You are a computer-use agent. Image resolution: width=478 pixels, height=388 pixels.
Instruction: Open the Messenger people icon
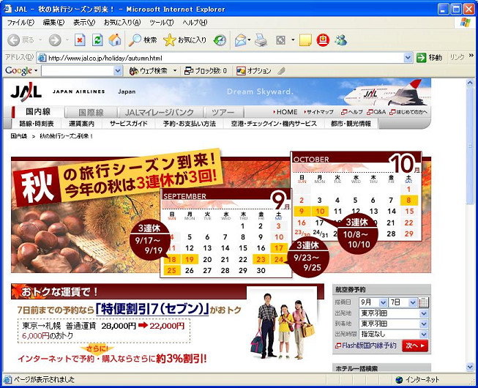point(340,40)
